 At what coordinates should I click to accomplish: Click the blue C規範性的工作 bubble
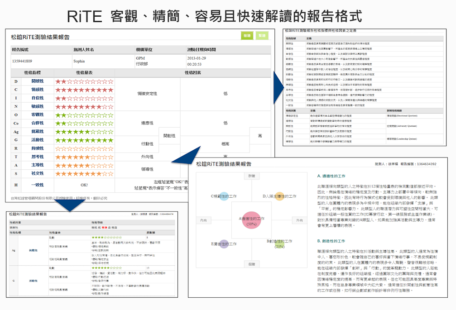[x=224, y=196]
